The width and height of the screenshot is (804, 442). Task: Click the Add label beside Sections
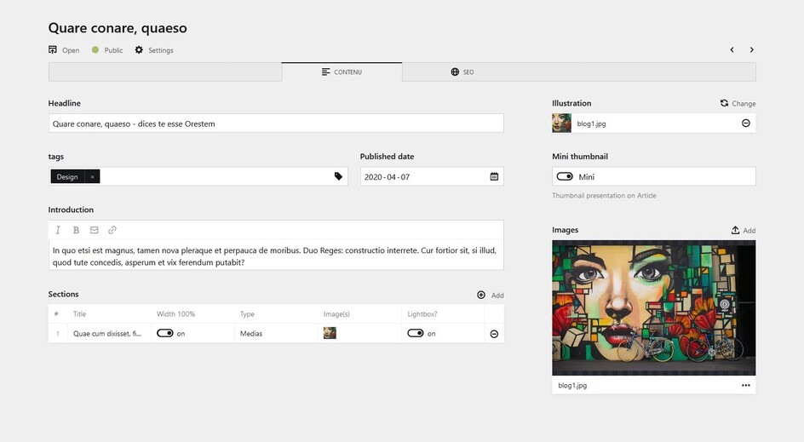coord(497,296)
